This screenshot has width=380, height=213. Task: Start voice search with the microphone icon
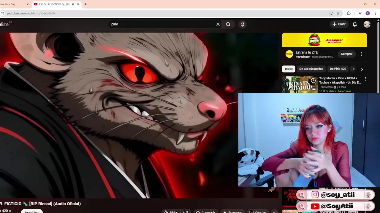coord(243,24)
